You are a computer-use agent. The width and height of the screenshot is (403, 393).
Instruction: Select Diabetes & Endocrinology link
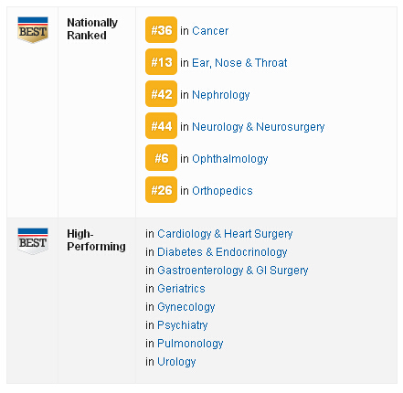[222, 252]
